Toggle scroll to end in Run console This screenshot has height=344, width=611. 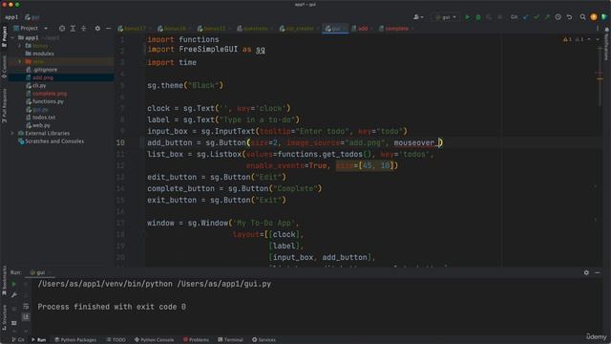click(x=26, y=316)
